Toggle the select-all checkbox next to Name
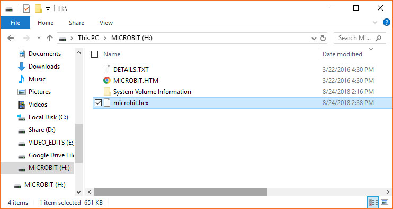393x209 pixels. (94, 54)
